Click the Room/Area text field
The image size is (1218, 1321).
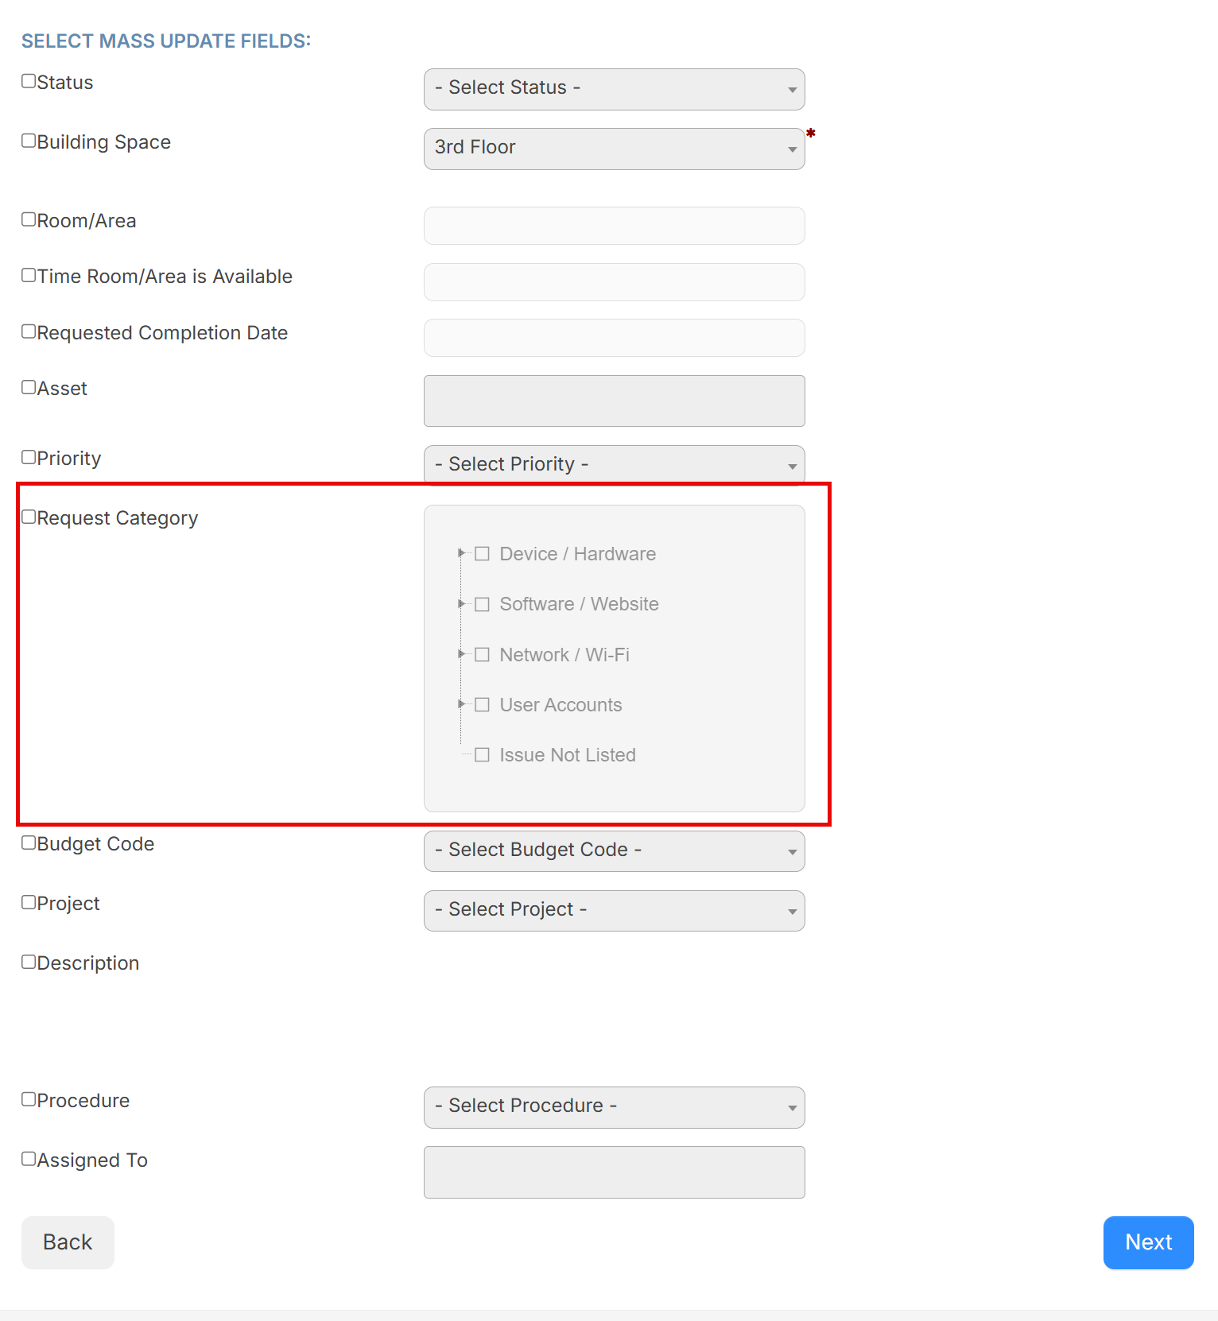(615, 226)
